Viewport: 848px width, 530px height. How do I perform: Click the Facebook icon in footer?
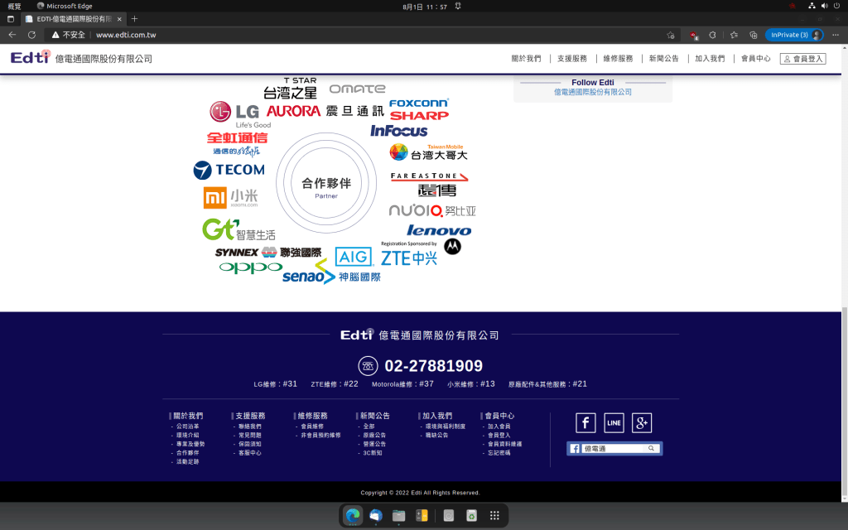coord(585,423)
